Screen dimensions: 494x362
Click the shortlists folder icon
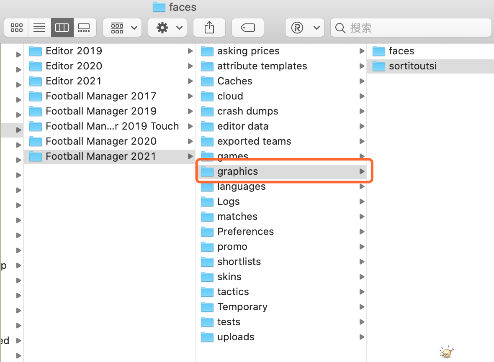[x=207, y=262]
